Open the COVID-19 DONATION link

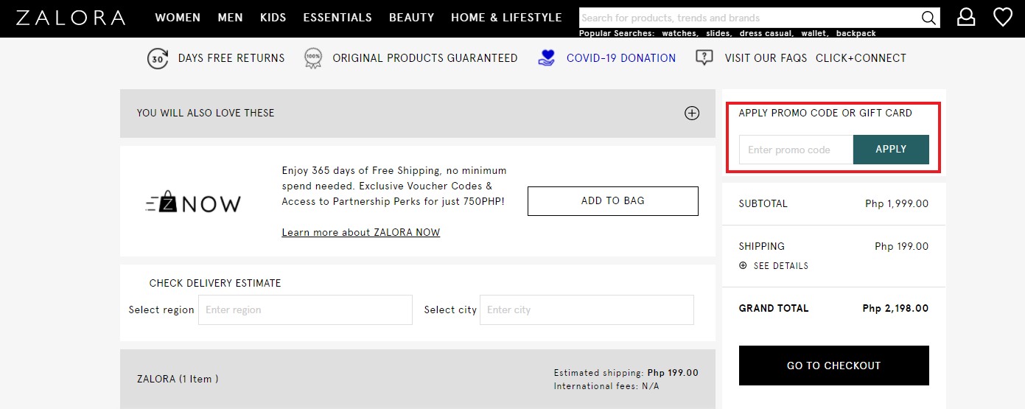(x=621, y=58)
